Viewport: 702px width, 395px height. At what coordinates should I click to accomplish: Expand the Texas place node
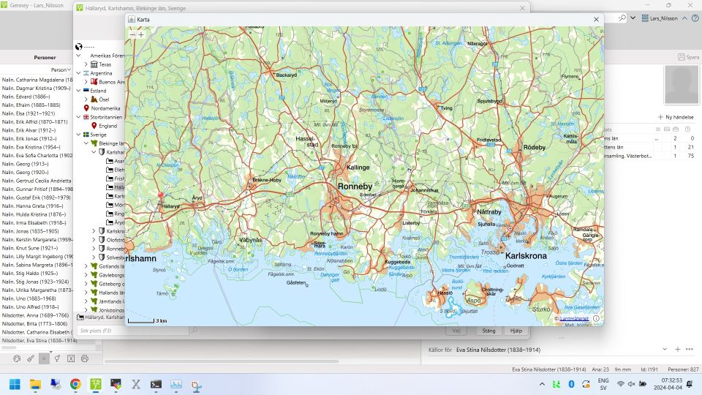click(86, 64)
